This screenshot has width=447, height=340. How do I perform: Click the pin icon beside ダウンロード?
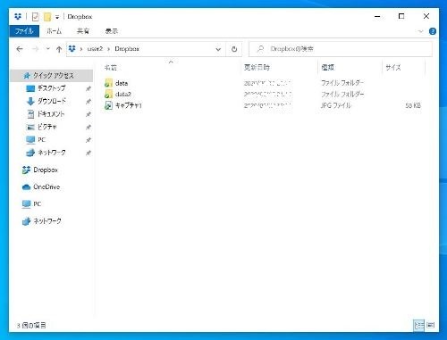[x=89, y=102]
